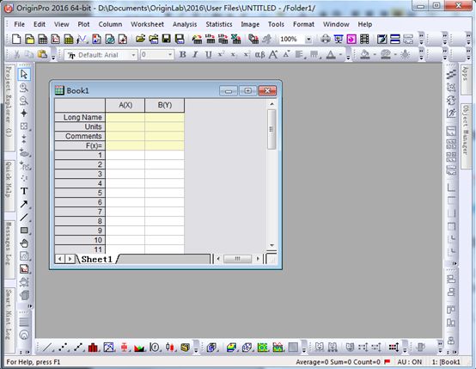Open the fill color bucket dropdown
This screenshot has width=476, height=369.
click(x=375, y=55)
